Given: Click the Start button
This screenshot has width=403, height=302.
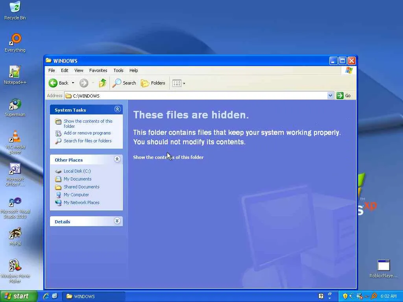Looking at the screenshot, I should tap(18, 296).
